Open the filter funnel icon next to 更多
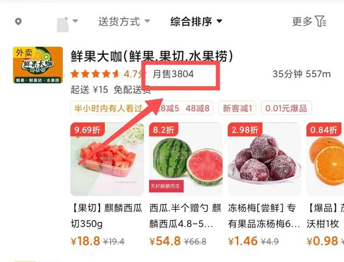This screenshot has width=344, height=262. pyautogui.click(x=320, y=21)
